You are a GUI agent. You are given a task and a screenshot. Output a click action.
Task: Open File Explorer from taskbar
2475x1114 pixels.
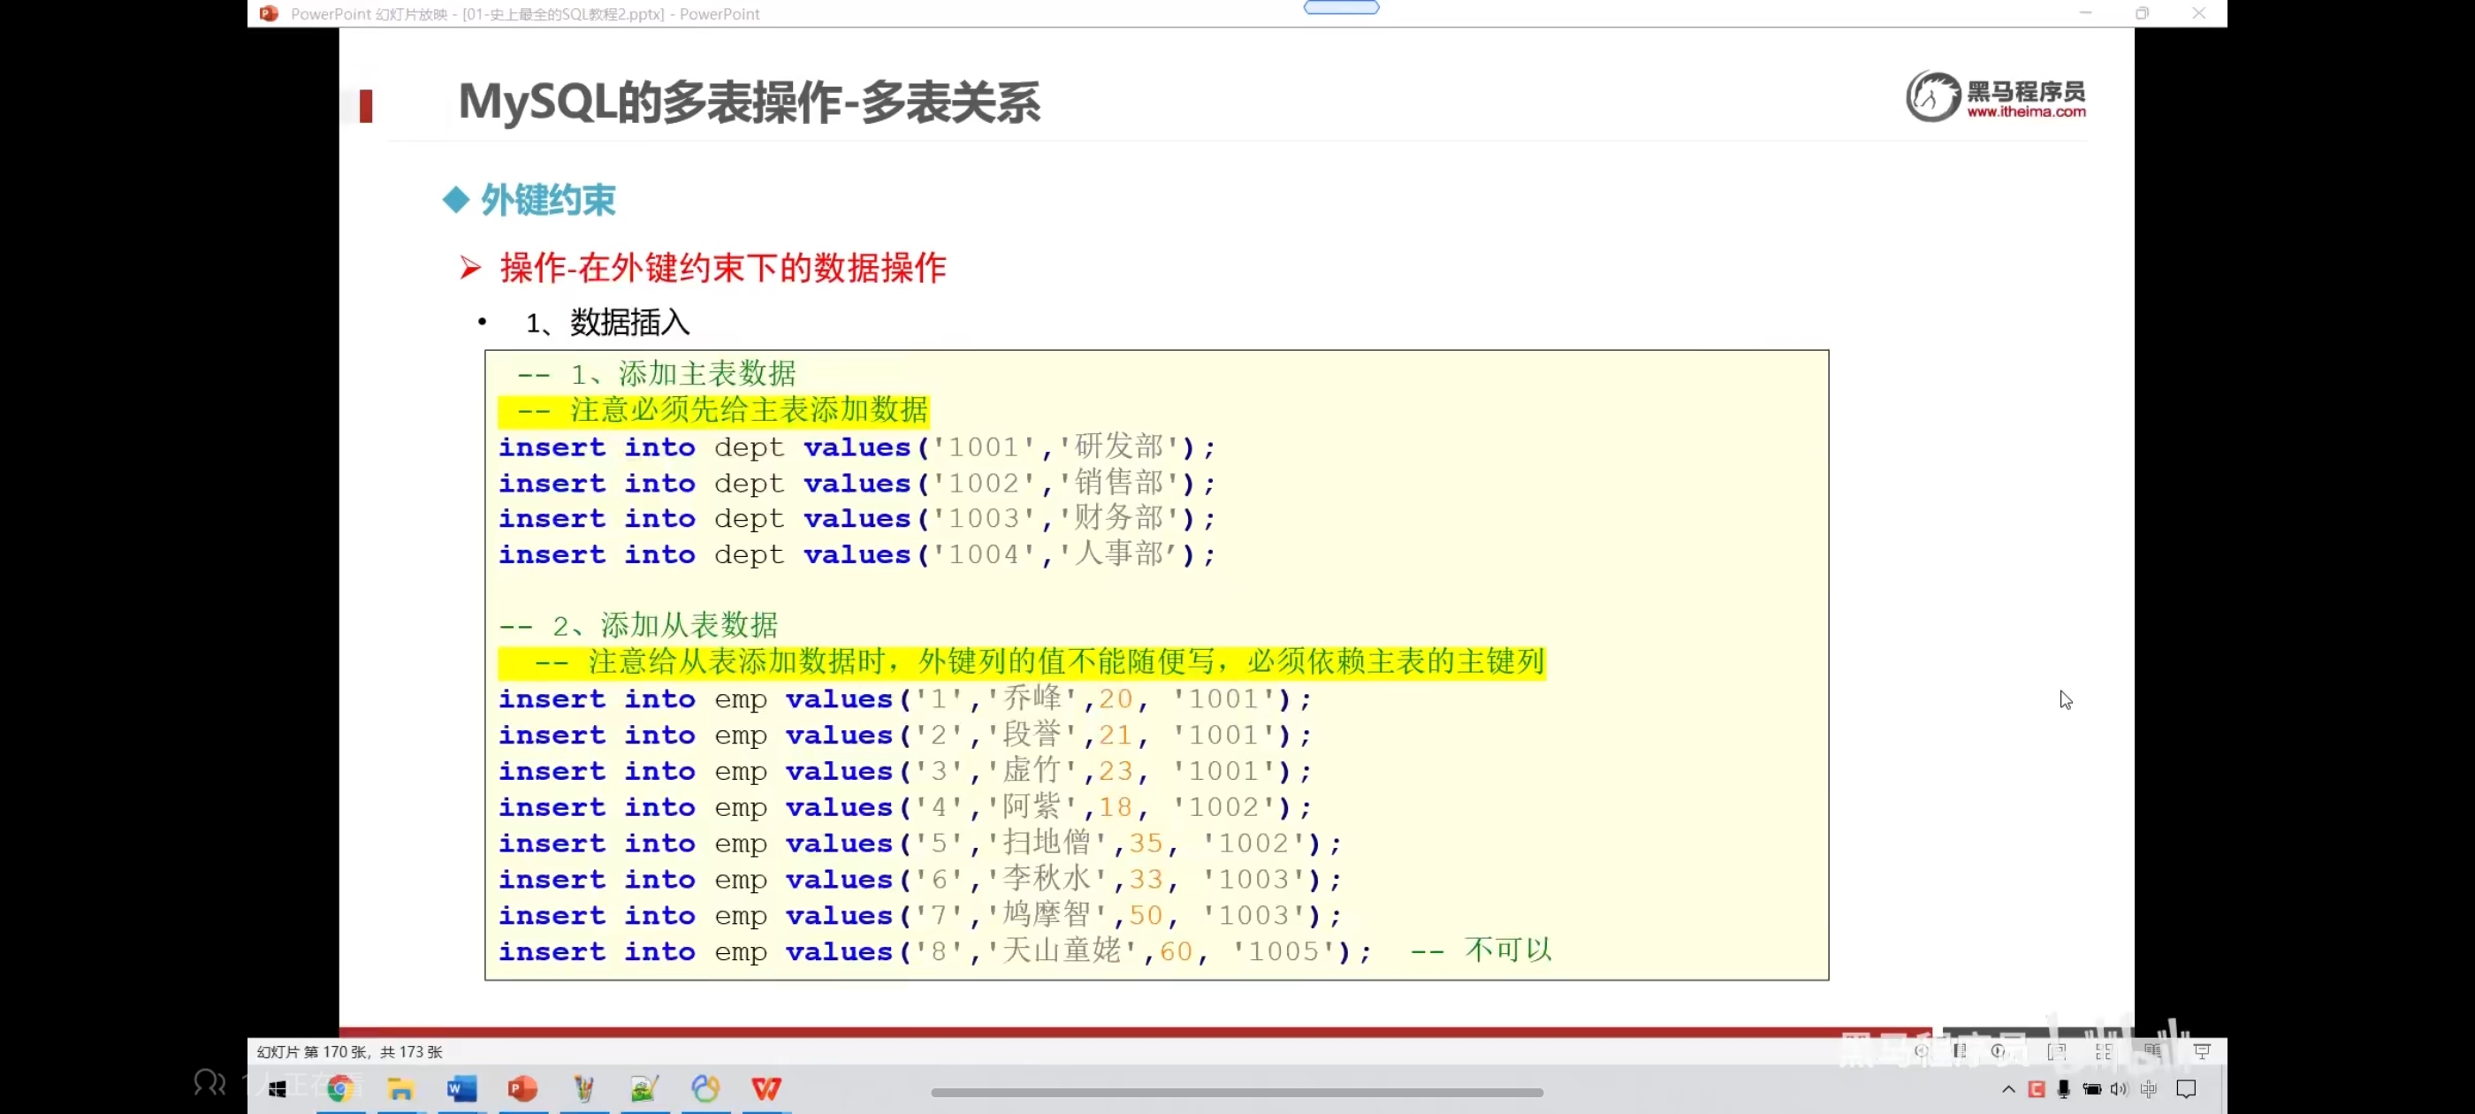click(x=400, y=1088)
